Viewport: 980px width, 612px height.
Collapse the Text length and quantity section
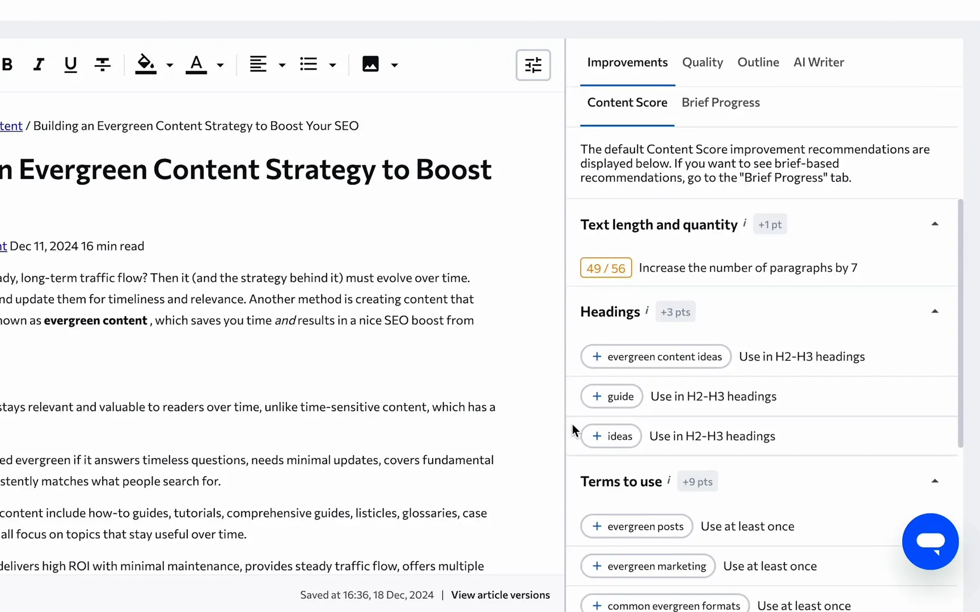935,223
